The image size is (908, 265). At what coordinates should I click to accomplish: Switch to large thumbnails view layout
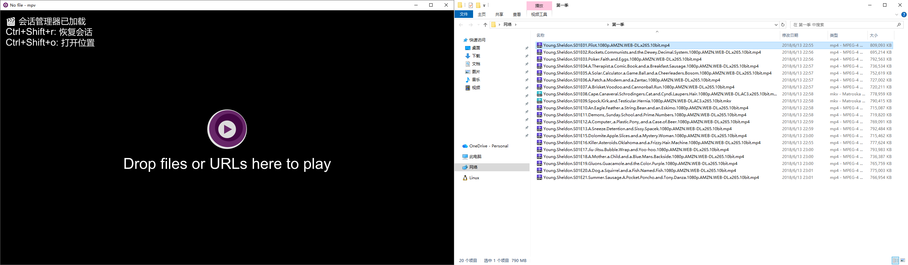point(902,260)
